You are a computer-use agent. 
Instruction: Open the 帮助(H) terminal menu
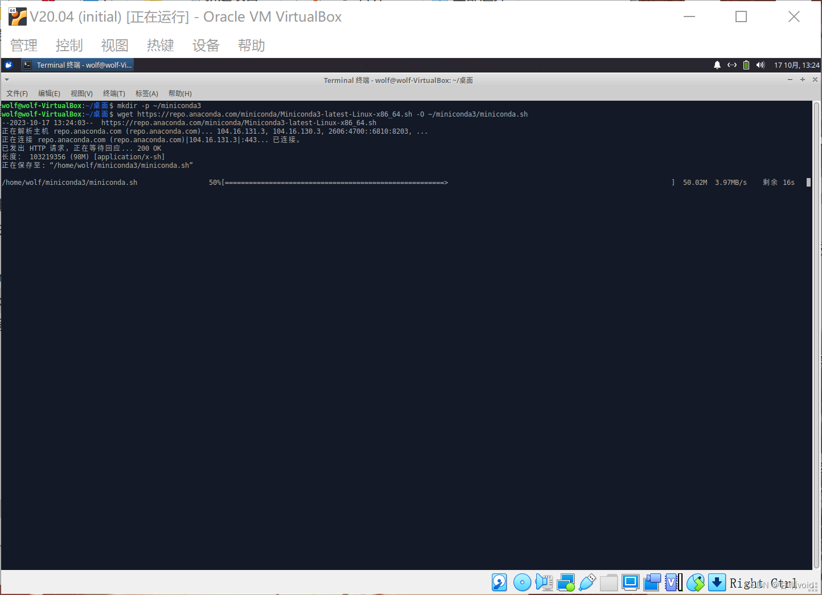(x=180, y=93)
